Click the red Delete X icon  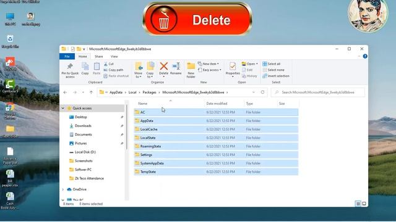click(163, 66)
